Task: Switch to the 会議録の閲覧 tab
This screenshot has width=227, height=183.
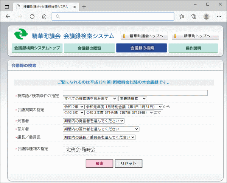Action: pyautogui.click(x=89, y=48)
